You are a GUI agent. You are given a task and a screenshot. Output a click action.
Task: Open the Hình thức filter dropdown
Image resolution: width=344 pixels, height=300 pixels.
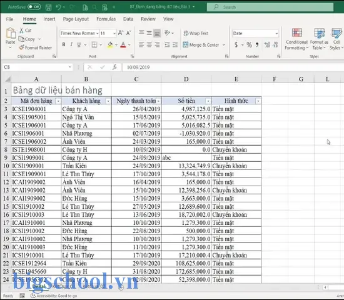click(258, 101)
